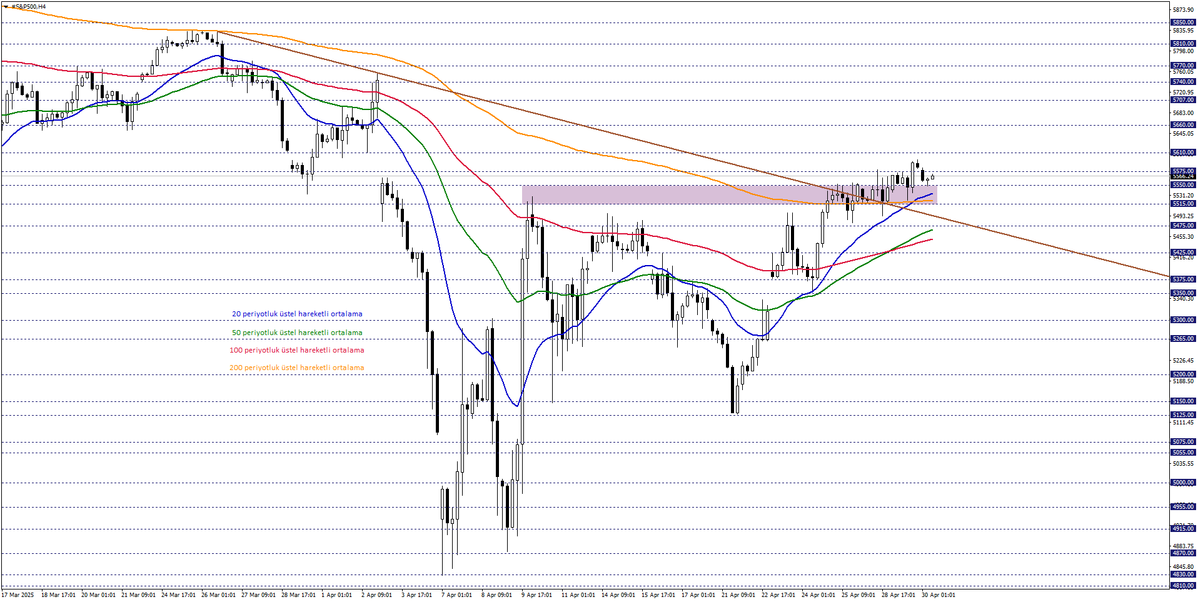Click the 14 Apr 09:01 time label
Screen dimensions: 1198x602
click(618, 595)
